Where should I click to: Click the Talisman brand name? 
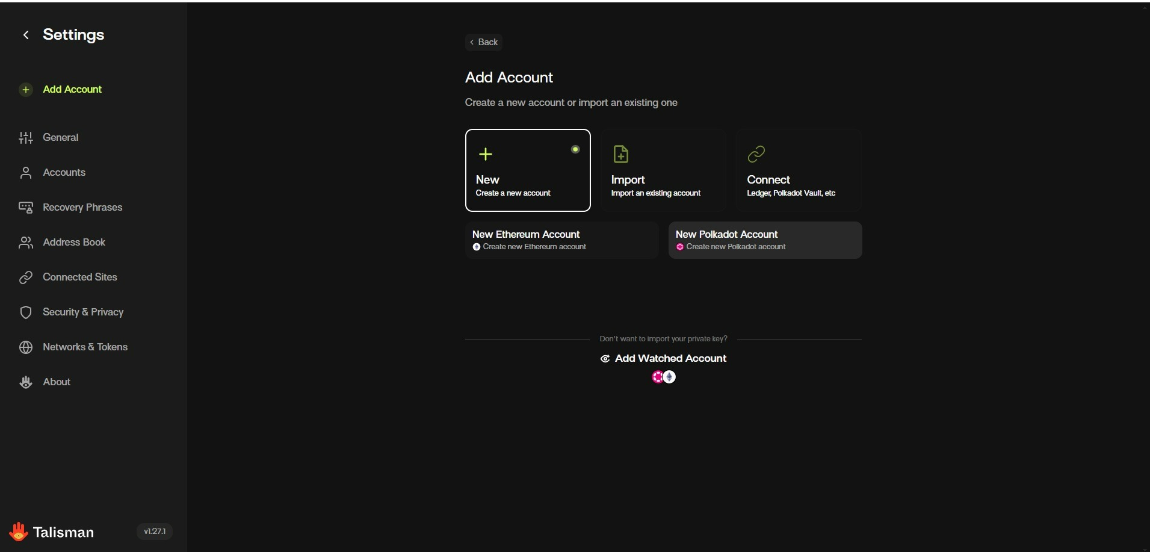(x=63, y=533)
